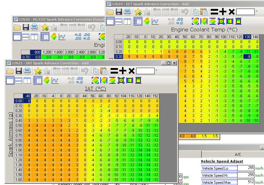Click the Open folder icon in the ECT window

click(110, 12)
